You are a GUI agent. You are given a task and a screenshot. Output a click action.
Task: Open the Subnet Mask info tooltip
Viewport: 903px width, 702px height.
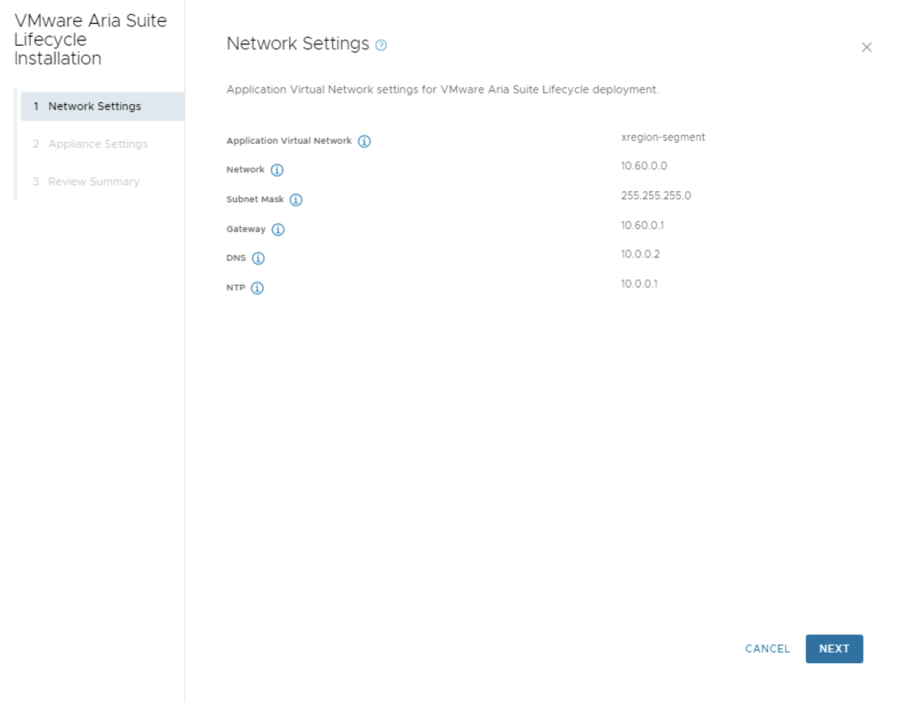[x=296, y=200]
